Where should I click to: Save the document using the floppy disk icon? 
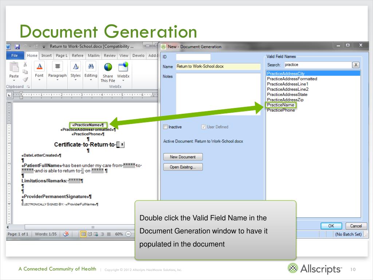[x=17, y=47]
